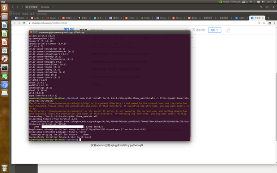Viewport: 277px width, 173px height.
Task: Switch to the PyTorch browser tab
Action: coord(147,18)
